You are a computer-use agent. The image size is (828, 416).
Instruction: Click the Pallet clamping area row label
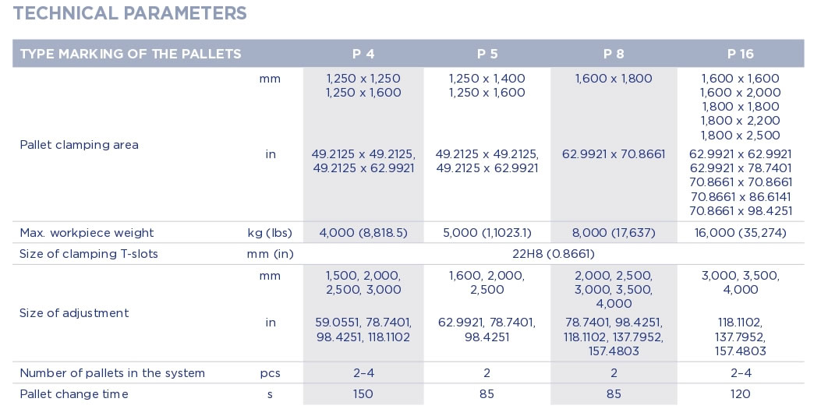[x=79, y=145]
